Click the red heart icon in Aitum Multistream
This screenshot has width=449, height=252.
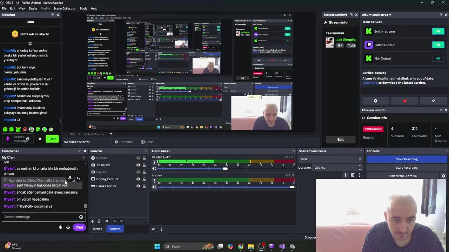click(404, 101)
